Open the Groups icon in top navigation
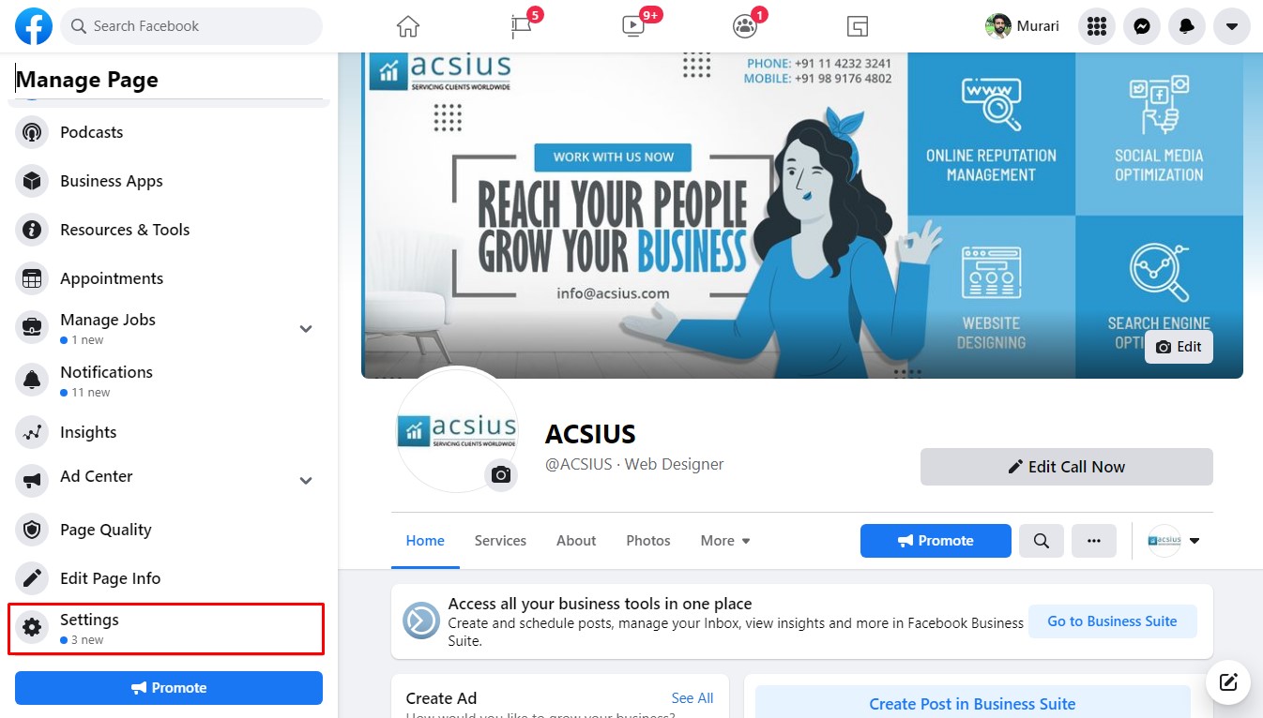The height and width of the screenshot is (718, 1263). pos(745,26)
